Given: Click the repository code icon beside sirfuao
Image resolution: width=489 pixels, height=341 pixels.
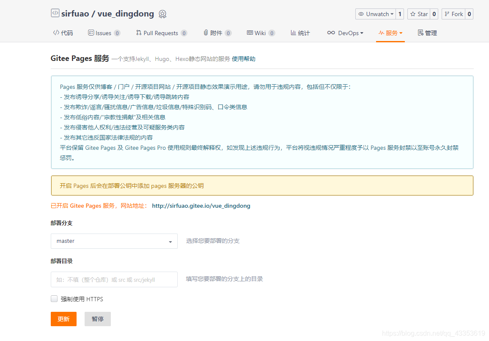Looking at the screenshot, I should pos(55,13).
